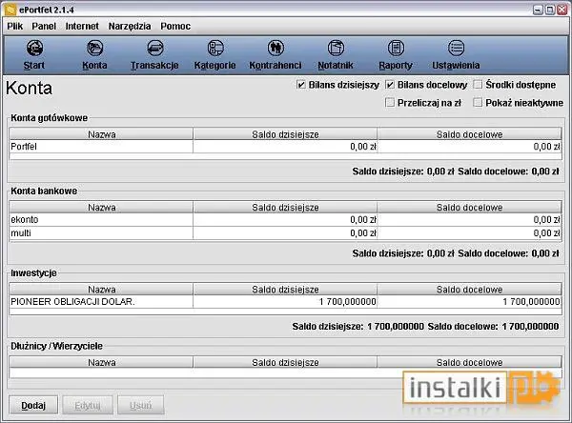Enable the Środki dostępne checkbox
The height and width of the screenshot is (423, 572).
[478, 85]
